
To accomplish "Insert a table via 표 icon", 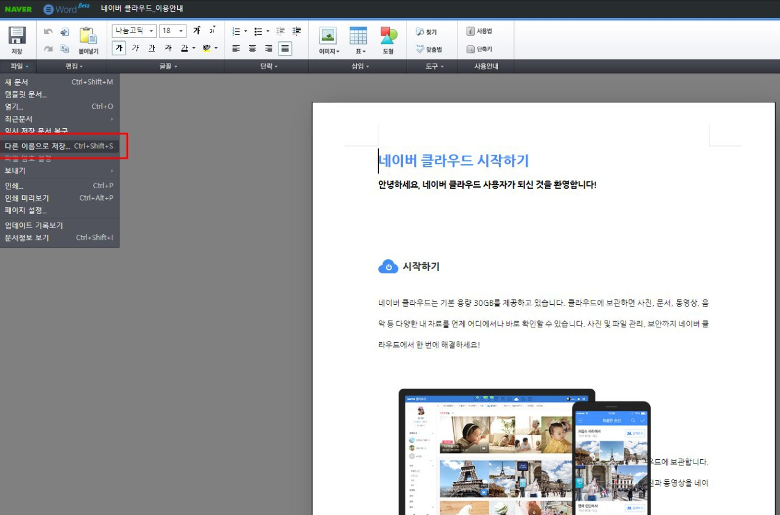I will 358,36.
